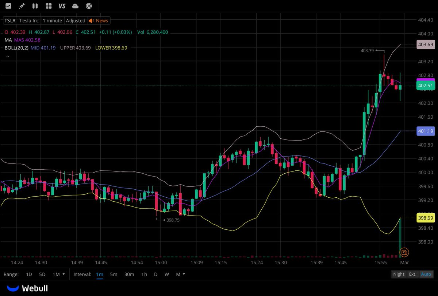Click the blue 401.19 mid band price tag
Image resolution: width=438 pixels, height=296 pixels.
(x=426, y=131)
